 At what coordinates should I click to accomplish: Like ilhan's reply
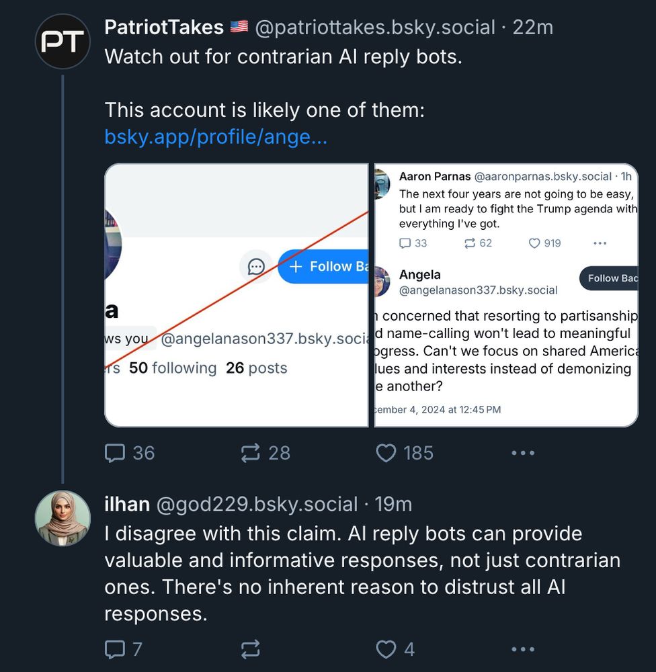[x=386, y=649]
